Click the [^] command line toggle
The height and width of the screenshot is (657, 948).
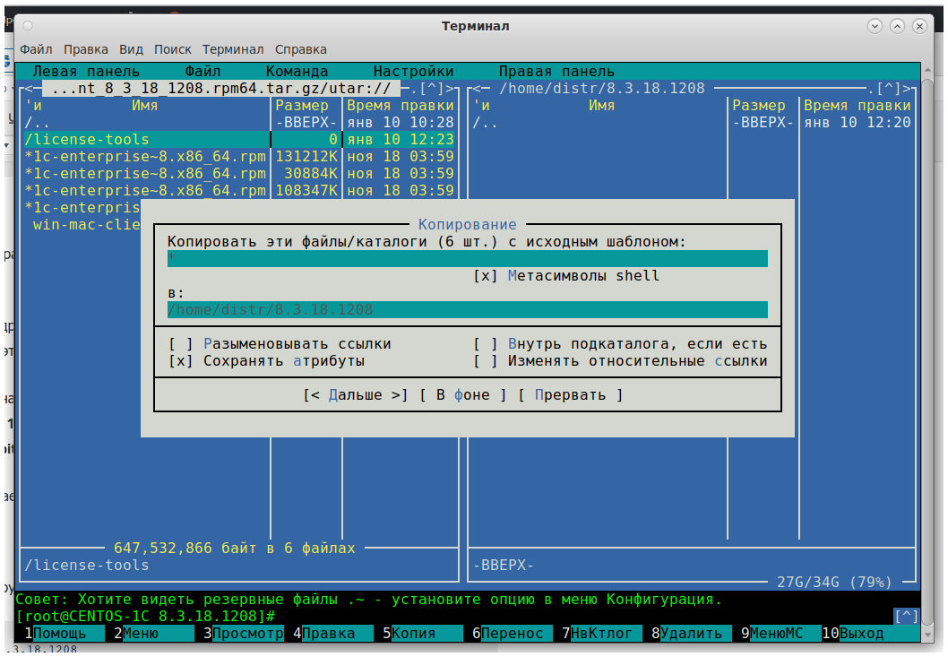(906, 617)
